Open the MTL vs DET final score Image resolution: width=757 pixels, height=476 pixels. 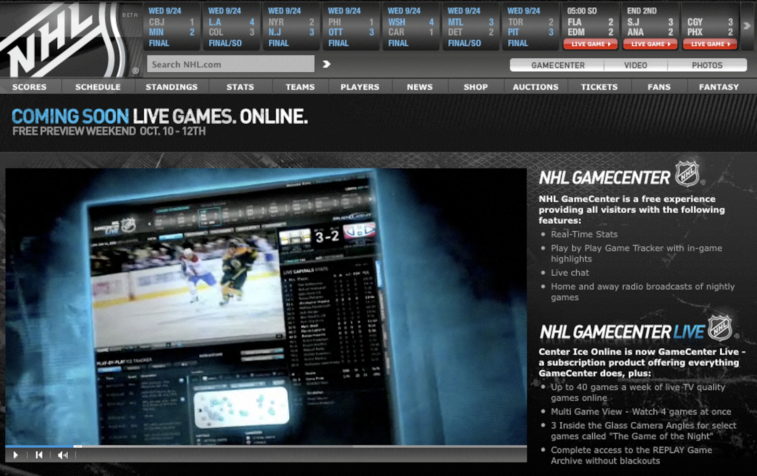click(470, 27)
